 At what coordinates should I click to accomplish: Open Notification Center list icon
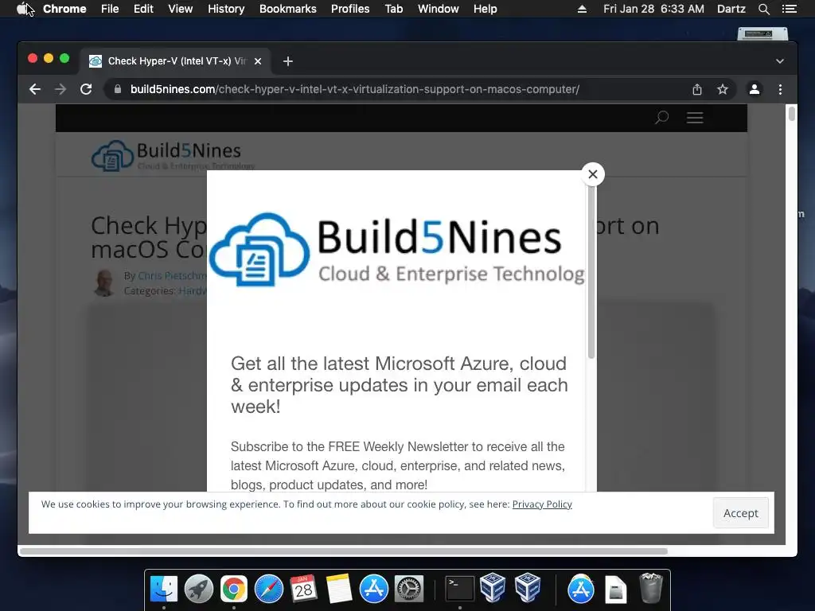coord(789,9)
